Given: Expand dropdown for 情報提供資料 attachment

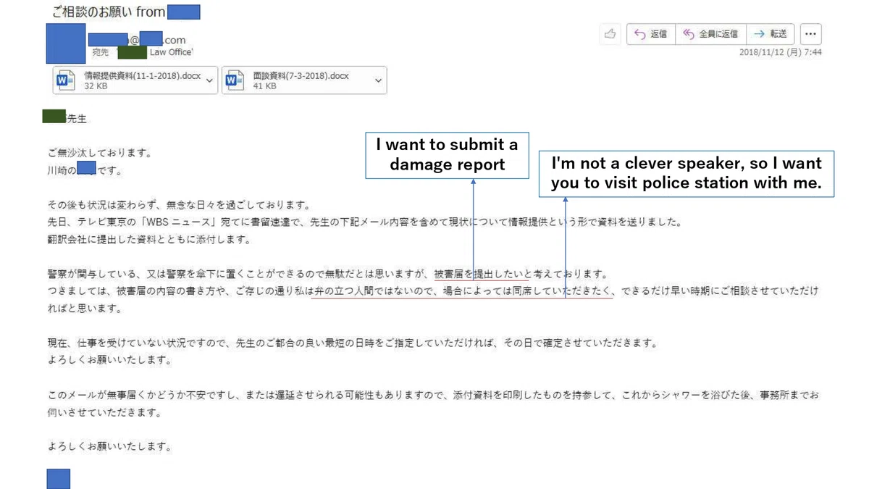Looking at the screenshot, I should (210, 80).
